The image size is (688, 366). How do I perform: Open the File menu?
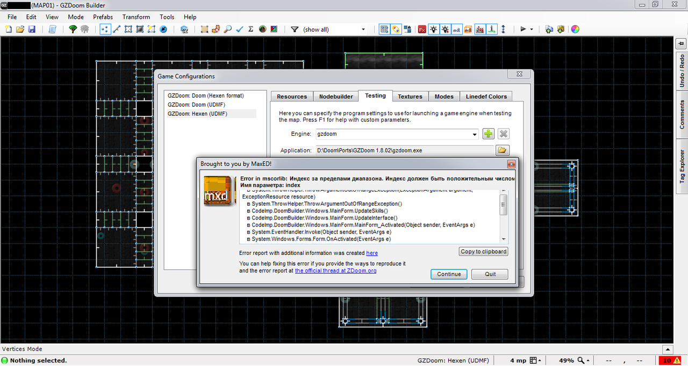(12, 17)
